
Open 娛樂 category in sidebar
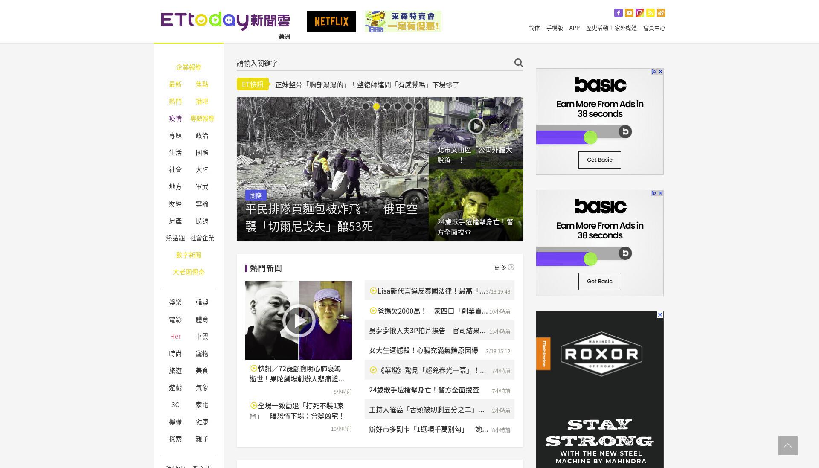tap(175, 302)
